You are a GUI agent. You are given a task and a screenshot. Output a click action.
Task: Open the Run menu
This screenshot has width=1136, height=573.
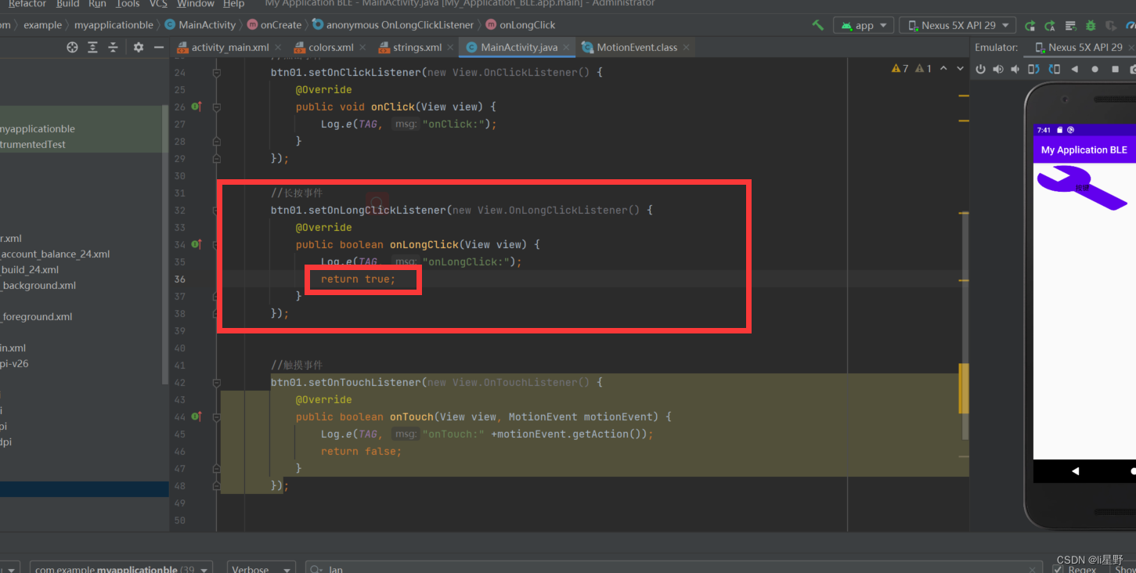point(97,4)
